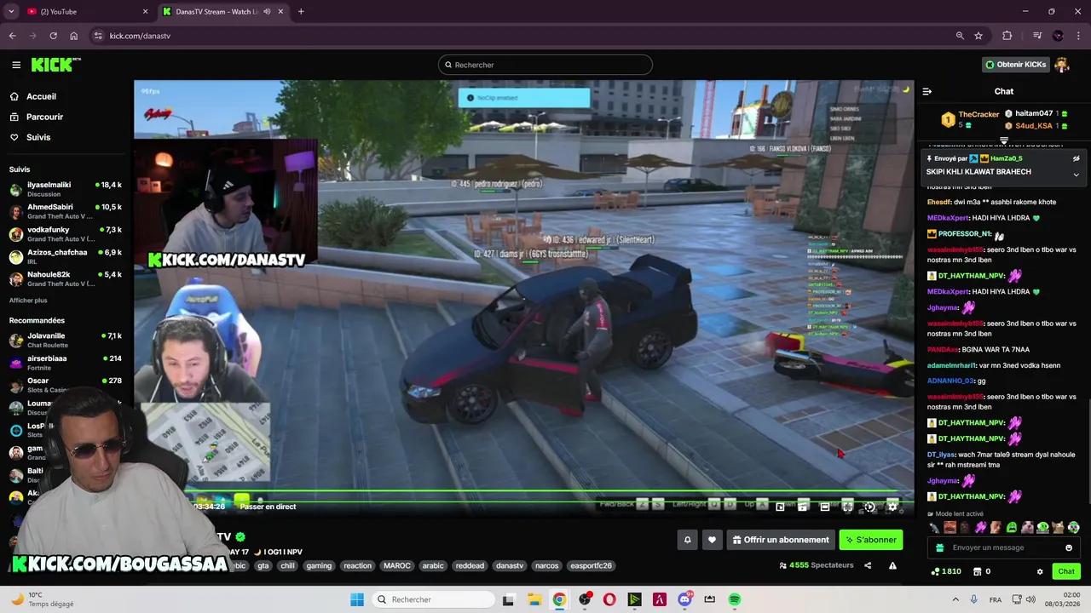Screen dimensions: 1091x613
Task: Go to Accueil in sidebar
Action: [34, 96]
